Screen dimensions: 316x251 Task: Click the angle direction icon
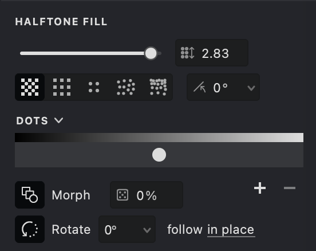coord(200,87)
